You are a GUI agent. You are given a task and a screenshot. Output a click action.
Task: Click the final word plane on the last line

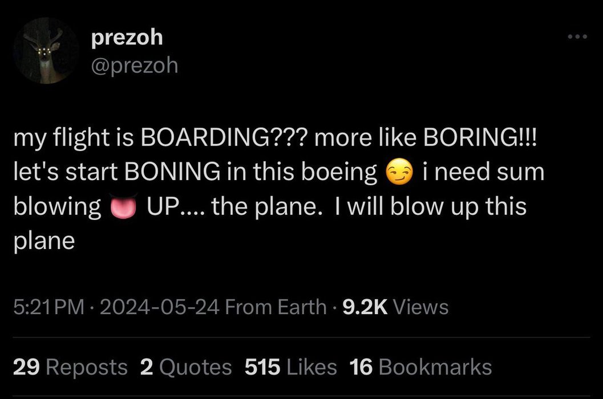pyautogui.click(x=44, y=241)
